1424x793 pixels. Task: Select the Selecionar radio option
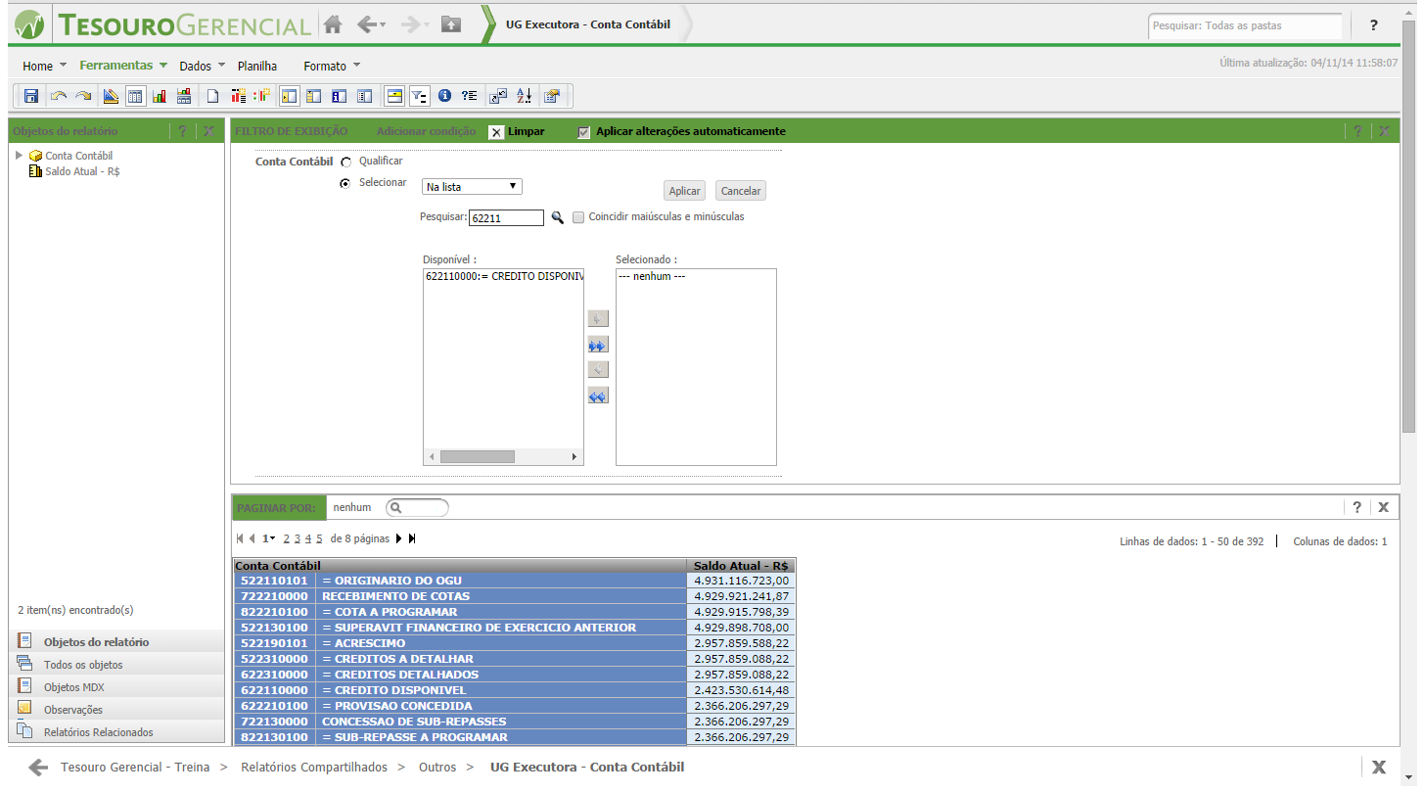(x=345, y=183)
